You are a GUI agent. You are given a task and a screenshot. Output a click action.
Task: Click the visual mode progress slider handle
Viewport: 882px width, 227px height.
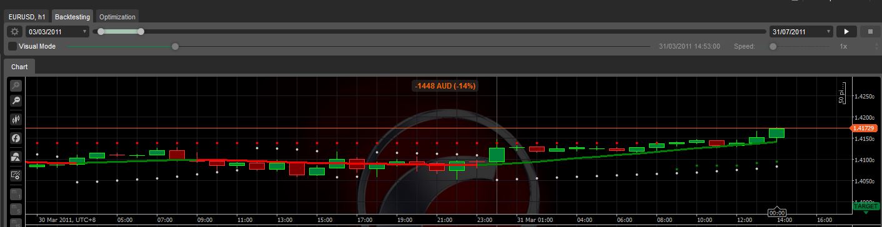pos(175,46)
